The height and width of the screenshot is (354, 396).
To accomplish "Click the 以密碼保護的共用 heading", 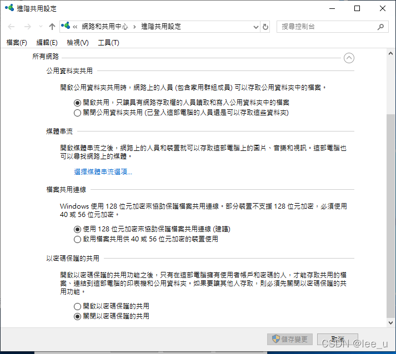I will [73, 259].
